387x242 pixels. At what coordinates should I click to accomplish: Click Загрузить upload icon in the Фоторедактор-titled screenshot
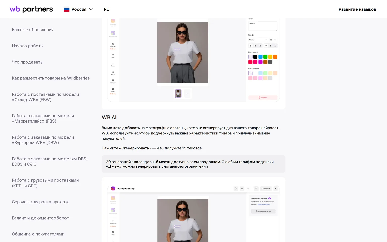point(113,221)
